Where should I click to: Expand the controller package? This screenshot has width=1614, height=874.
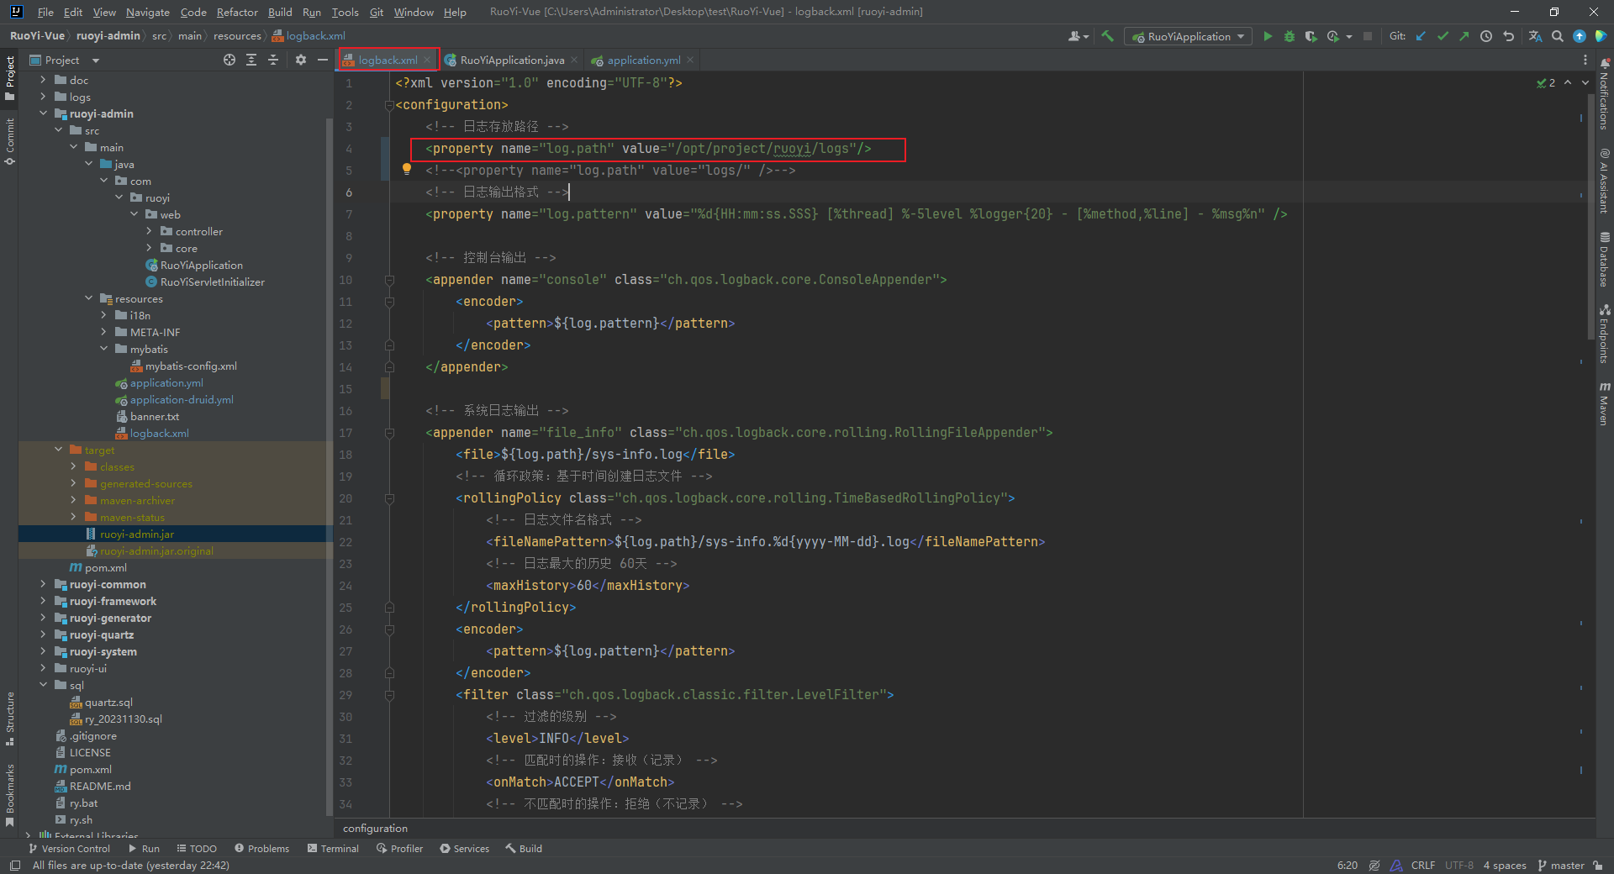[x=149, y=231]
